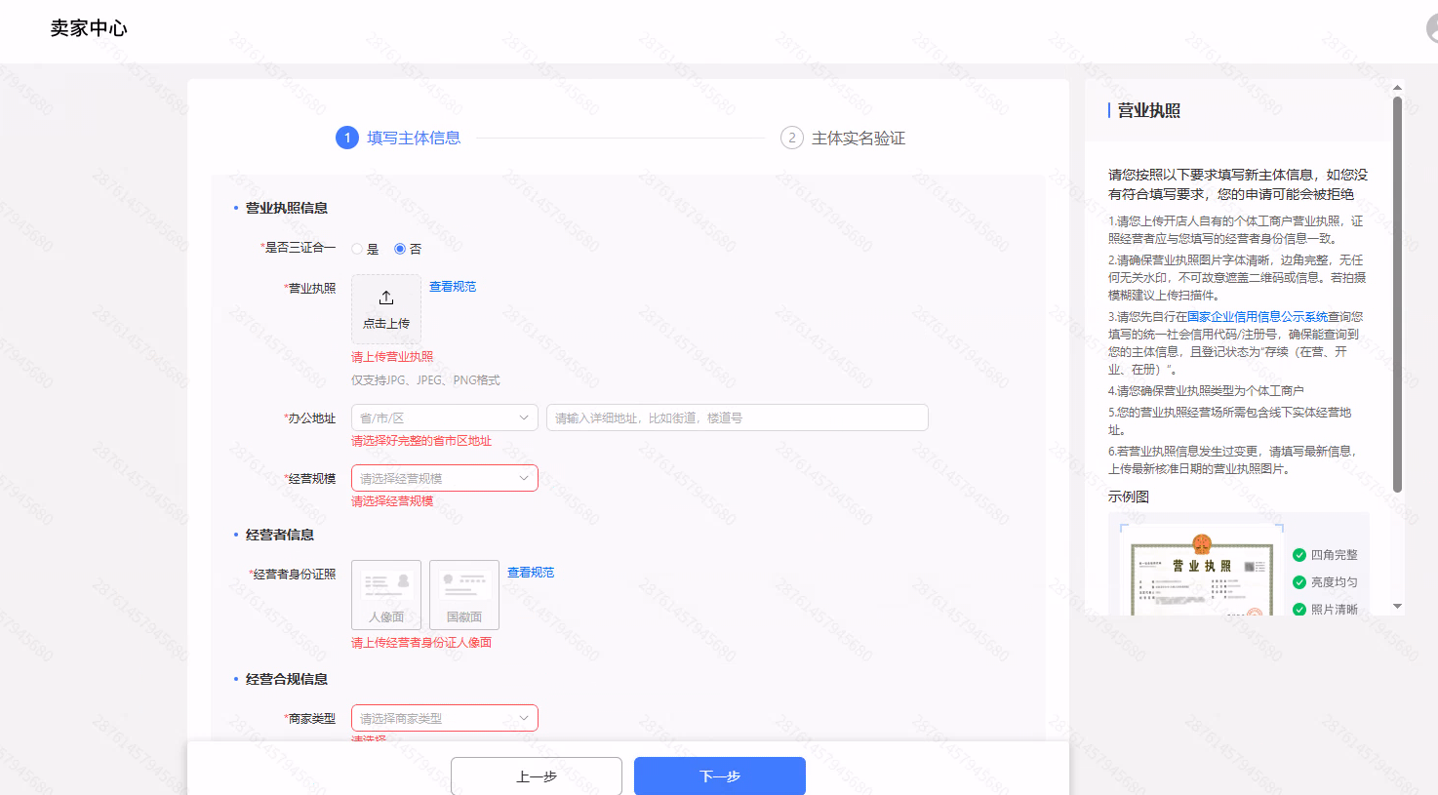Select the 否 radio button for 三证合一

pyautogui.click(x=398, y=249)
